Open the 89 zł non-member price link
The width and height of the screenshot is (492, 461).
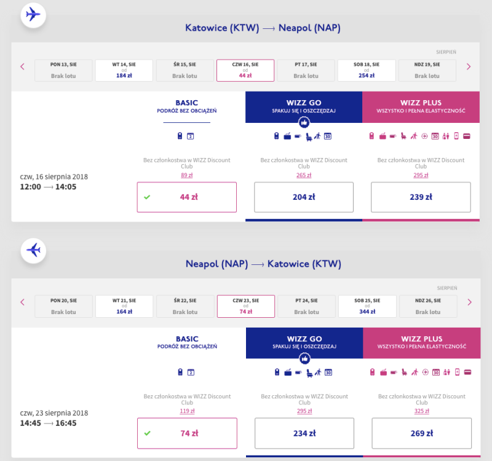tap(187, 175)
